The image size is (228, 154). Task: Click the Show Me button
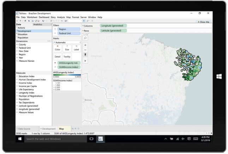click(x=203, y=22)
